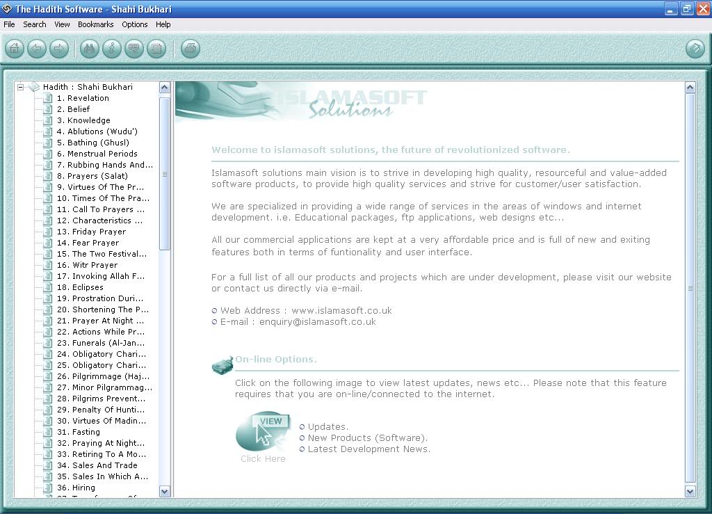Image resolution: width=712 pixels, height=514 pixels.
Task: Select chapter 14. Fear Prayer
Action: tap(88, 243)
